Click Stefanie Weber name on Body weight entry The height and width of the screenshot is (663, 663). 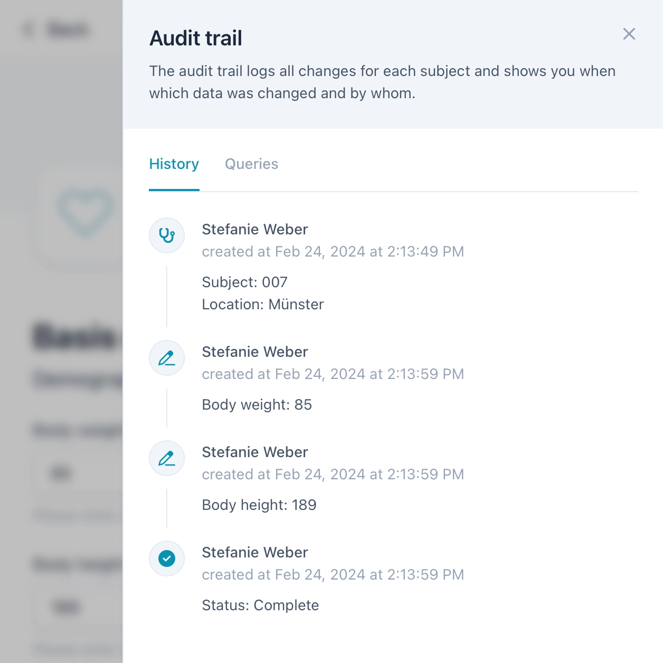254,352
